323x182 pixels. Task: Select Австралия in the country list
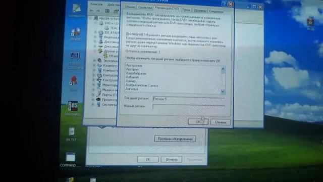pyautogui.click(x=134, y=65)
